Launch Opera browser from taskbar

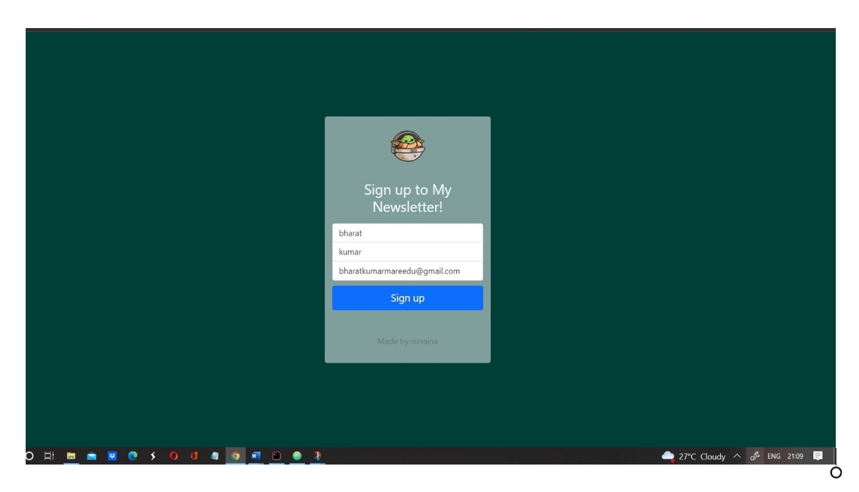pyautogui.click(x=174, y=456)
